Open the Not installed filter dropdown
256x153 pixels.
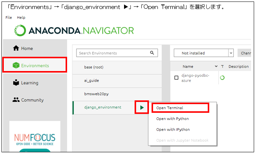click(x=204, y=53)
